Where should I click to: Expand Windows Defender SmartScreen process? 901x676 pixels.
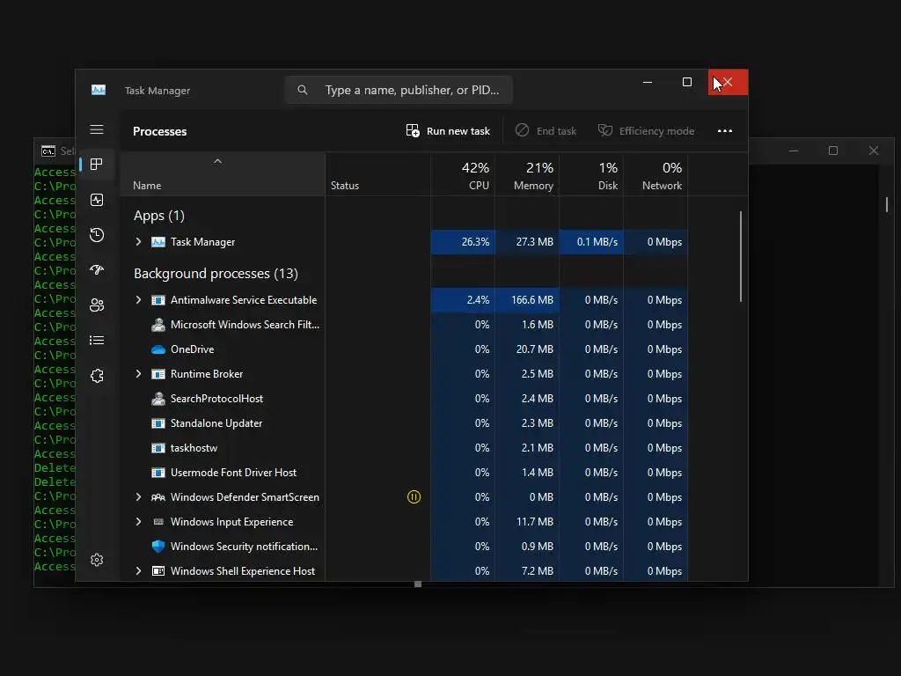(138, 496)
